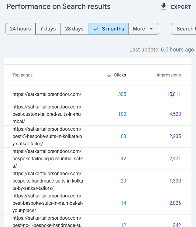Click the Performance on Search results heading
The width and height of the screenshot is (196, 227).
pos(59,6)
